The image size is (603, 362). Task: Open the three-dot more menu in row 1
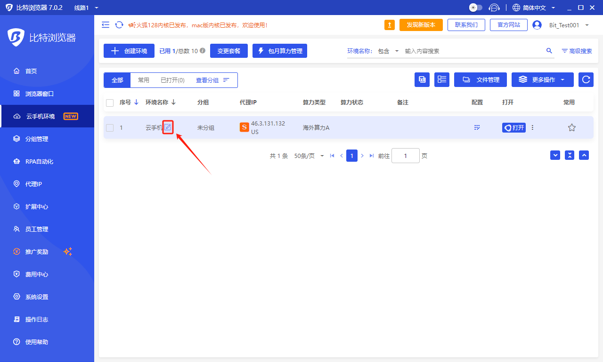(x=533, y=127)
